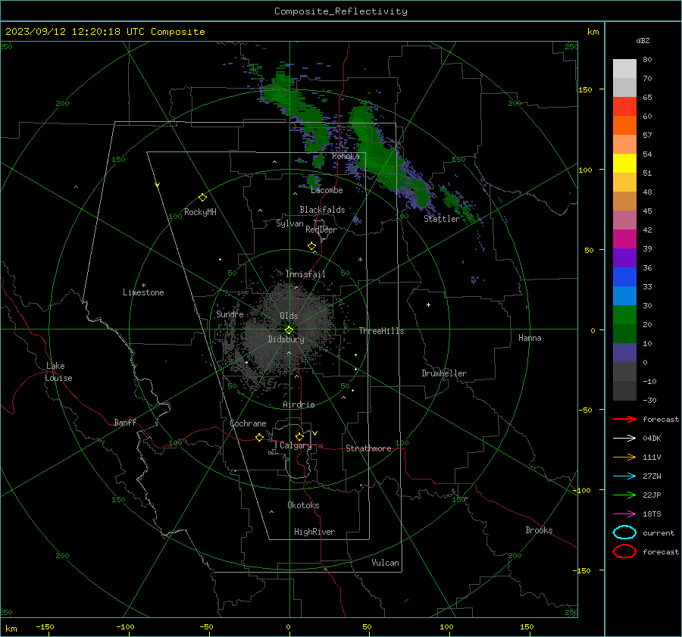The image size is (682, 637).
Task: Click the Hanna city label
Action: click(530, 338)
